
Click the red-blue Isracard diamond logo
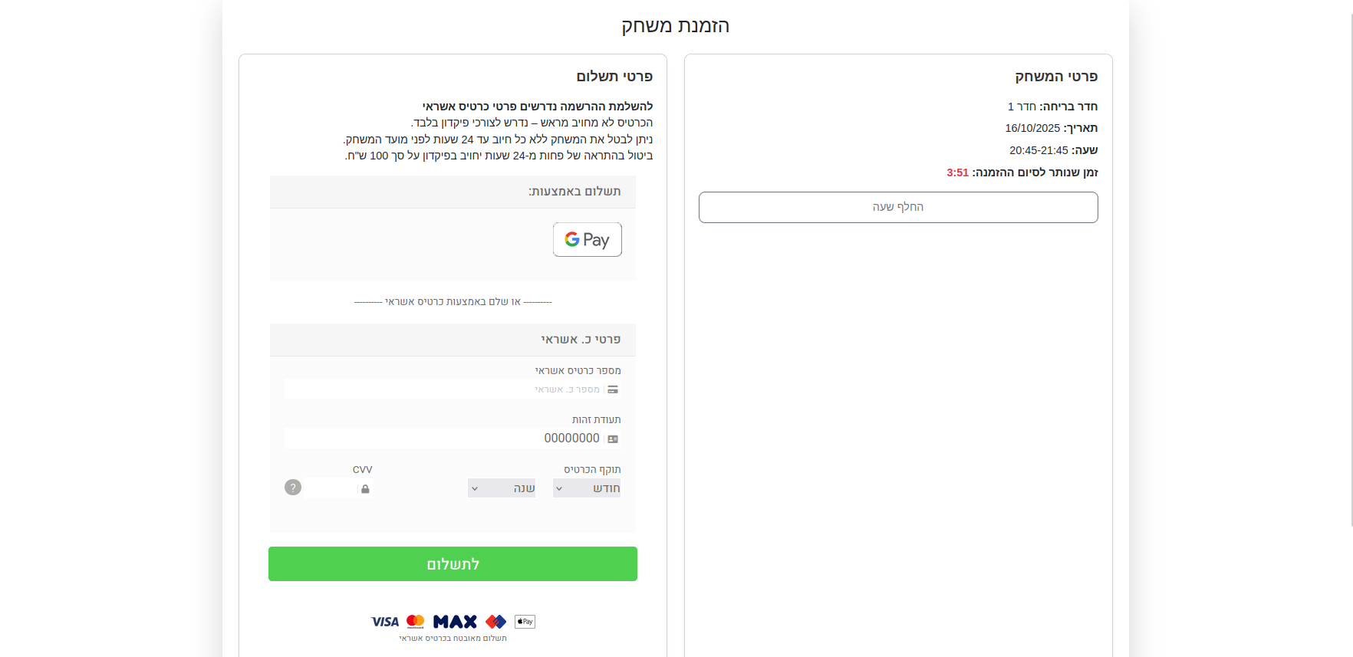495,622
